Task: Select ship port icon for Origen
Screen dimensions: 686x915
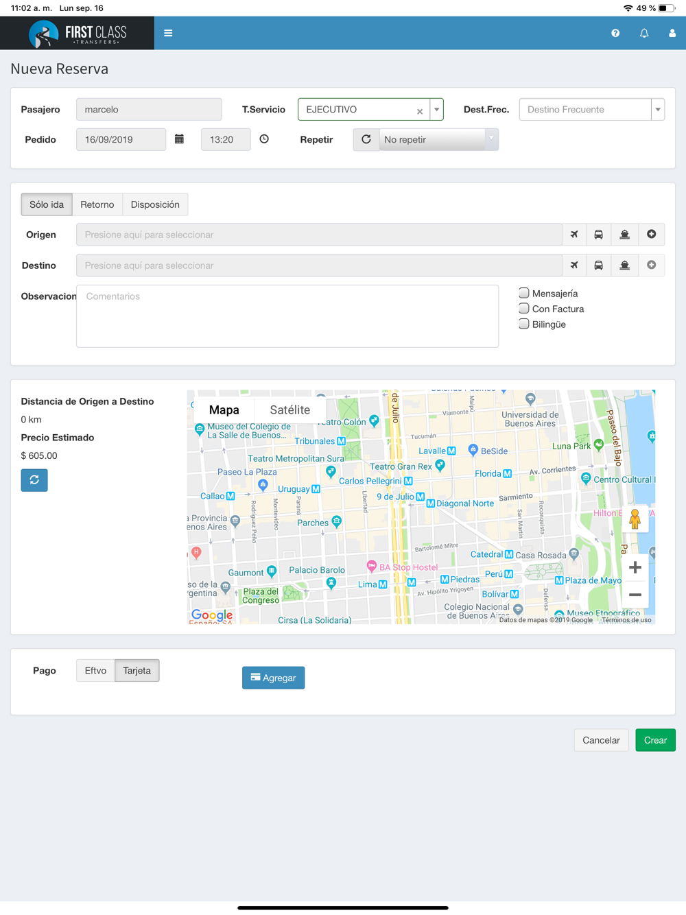Action: coord(625,235)
